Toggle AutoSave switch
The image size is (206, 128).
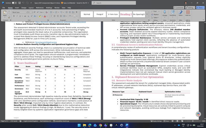pos(14,3)
